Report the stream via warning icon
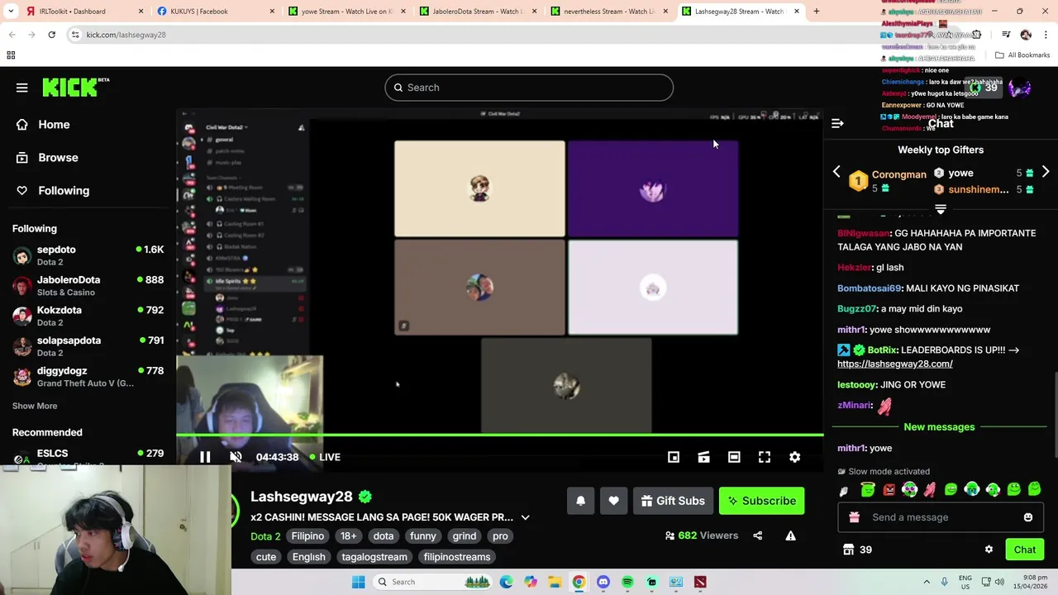Image resolution: width=1058 pixels, height=595 pixels. click(x=790, y=535)
